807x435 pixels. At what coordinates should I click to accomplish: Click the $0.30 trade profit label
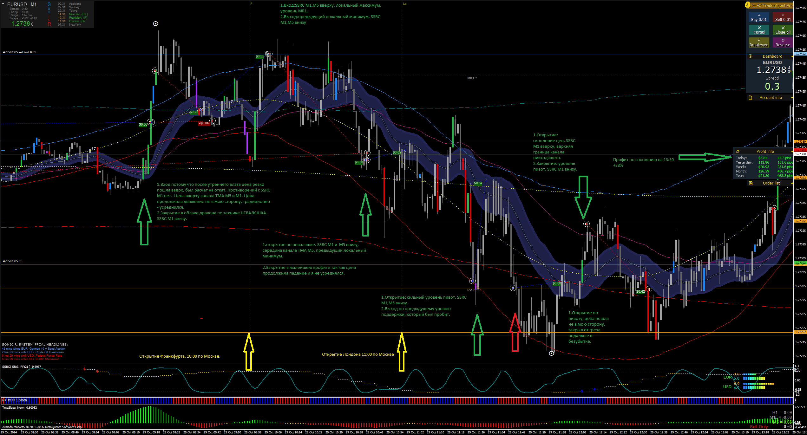click(x=359, y=162)
